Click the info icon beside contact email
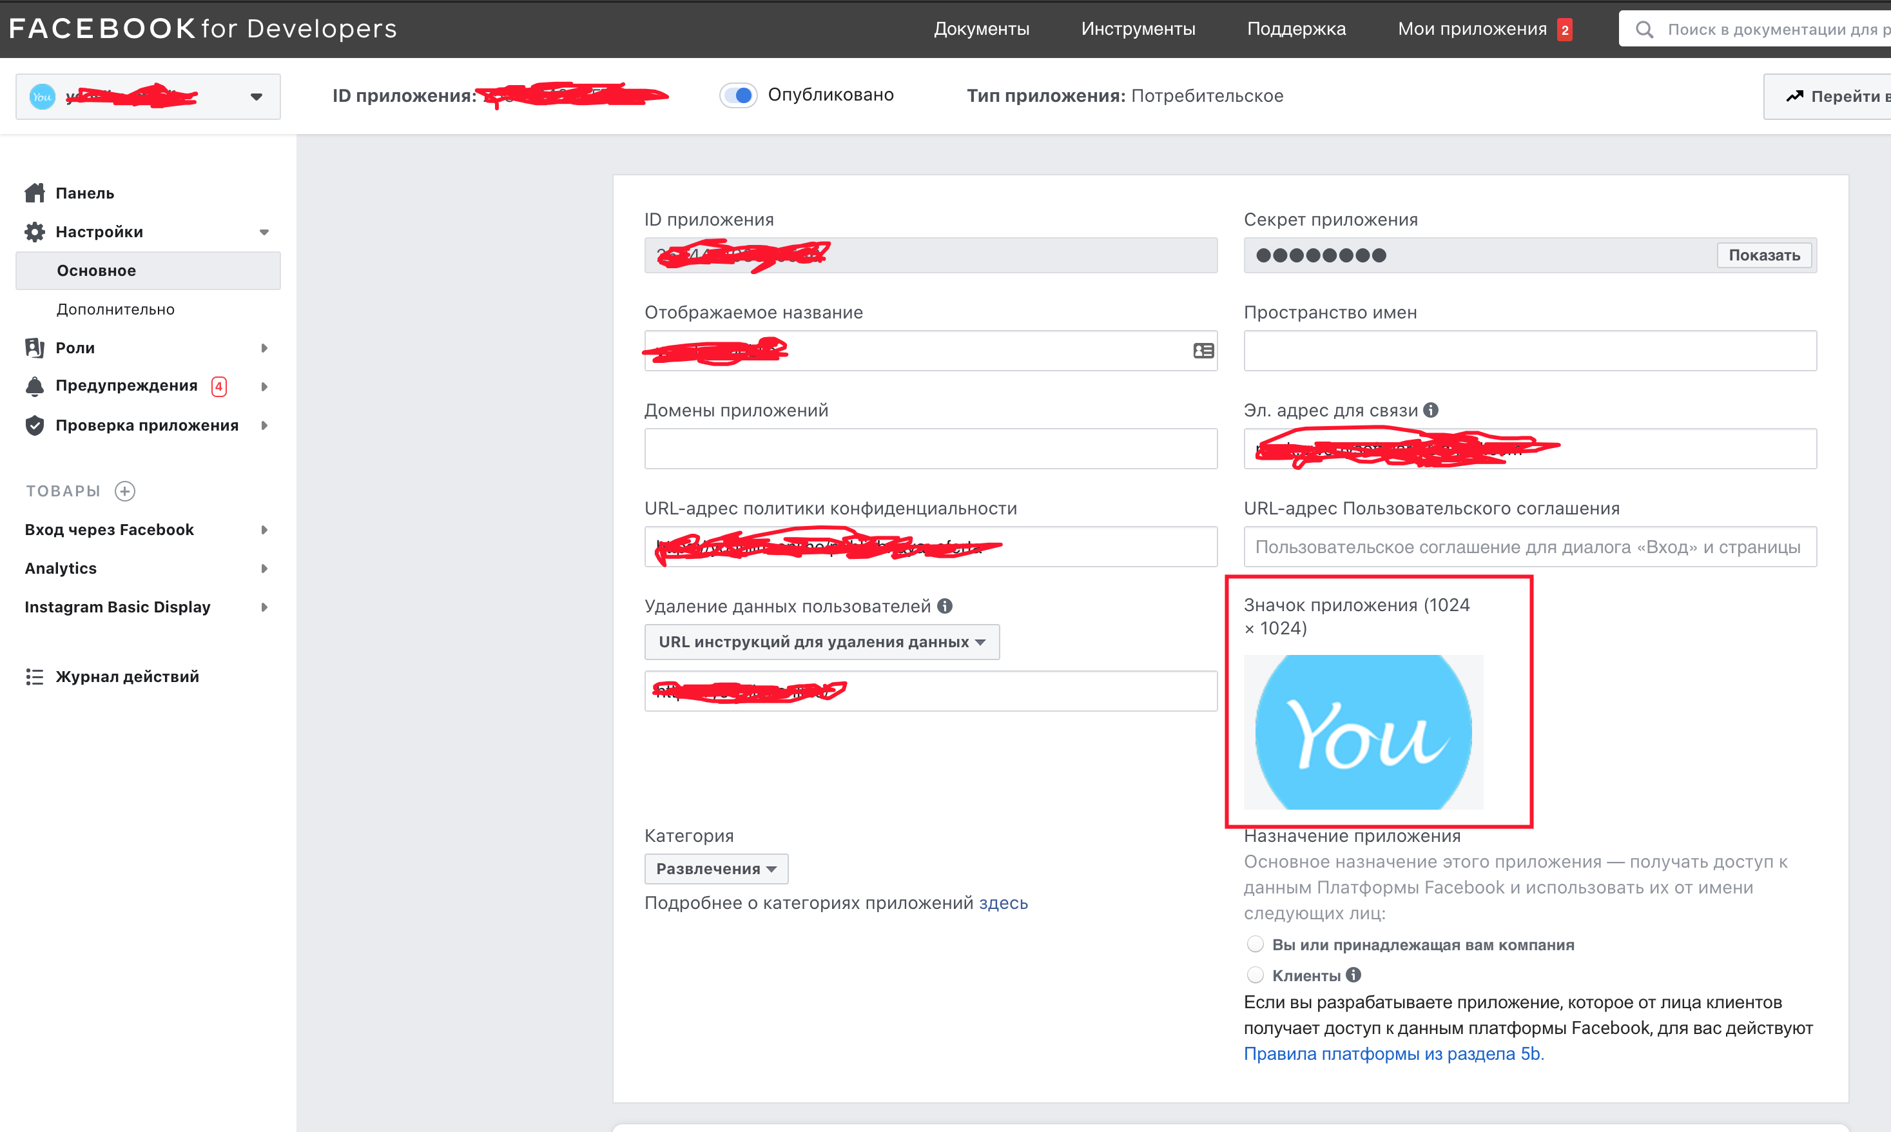 (1431, 409)
